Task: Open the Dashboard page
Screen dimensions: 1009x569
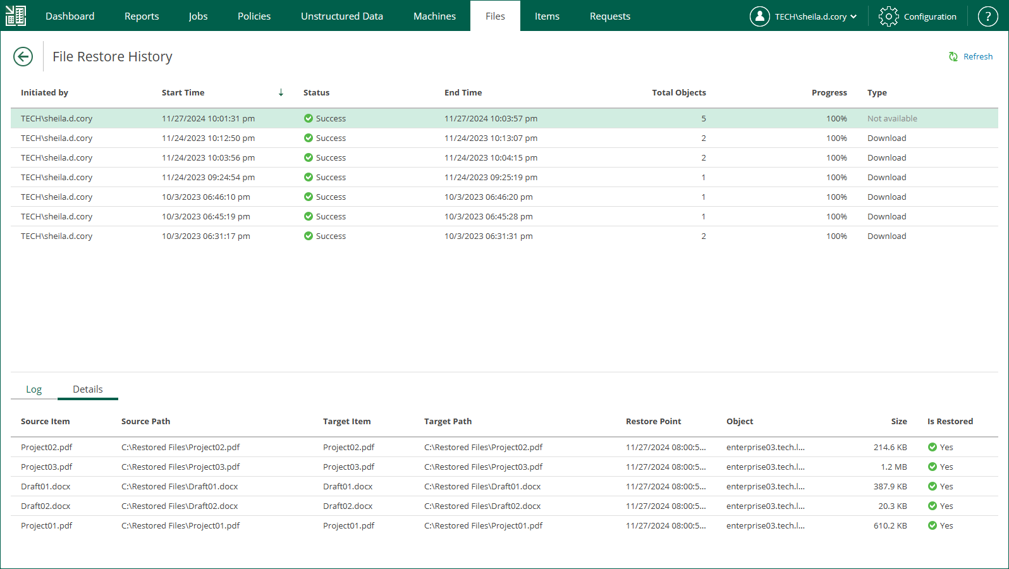Action: coord(70,16)
